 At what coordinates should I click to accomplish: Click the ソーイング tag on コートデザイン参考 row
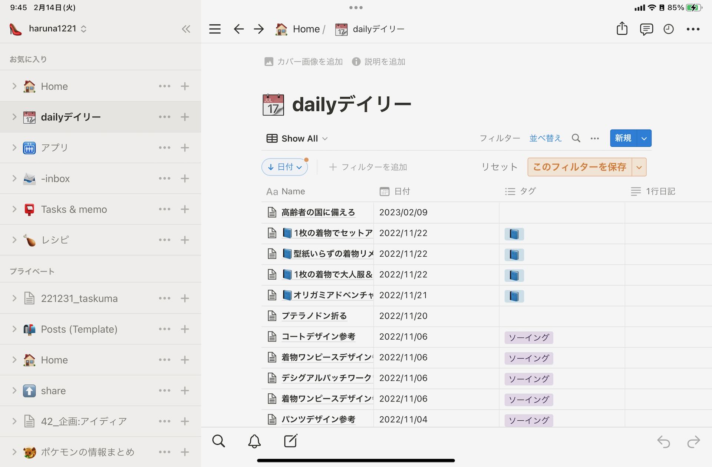tap(529, 337)
